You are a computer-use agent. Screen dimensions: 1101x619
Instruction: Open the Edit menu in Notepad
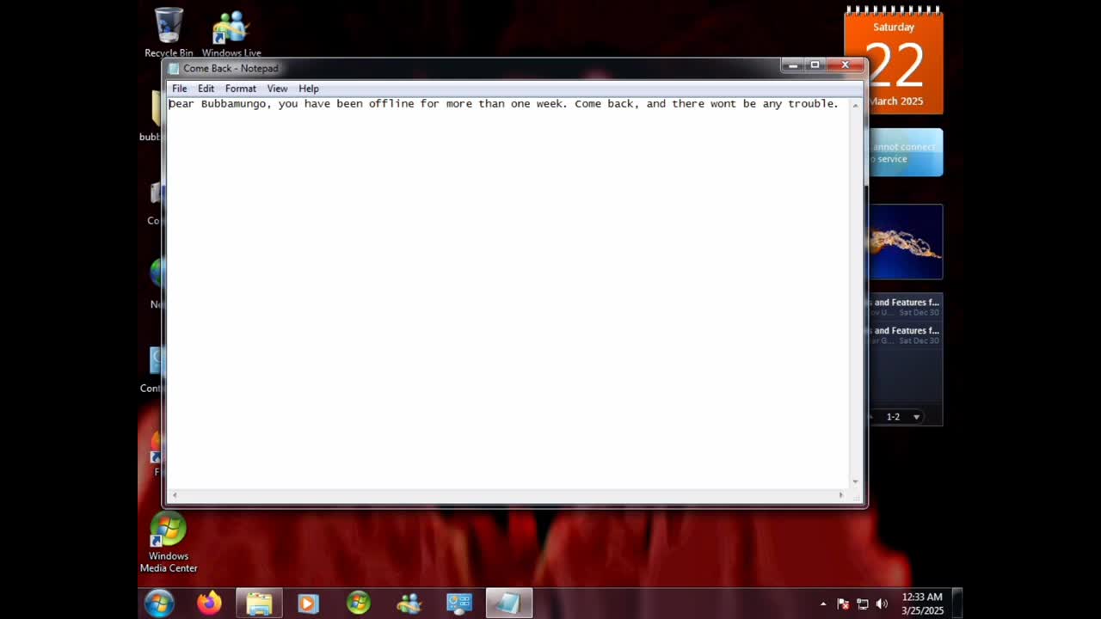(206, 89)
